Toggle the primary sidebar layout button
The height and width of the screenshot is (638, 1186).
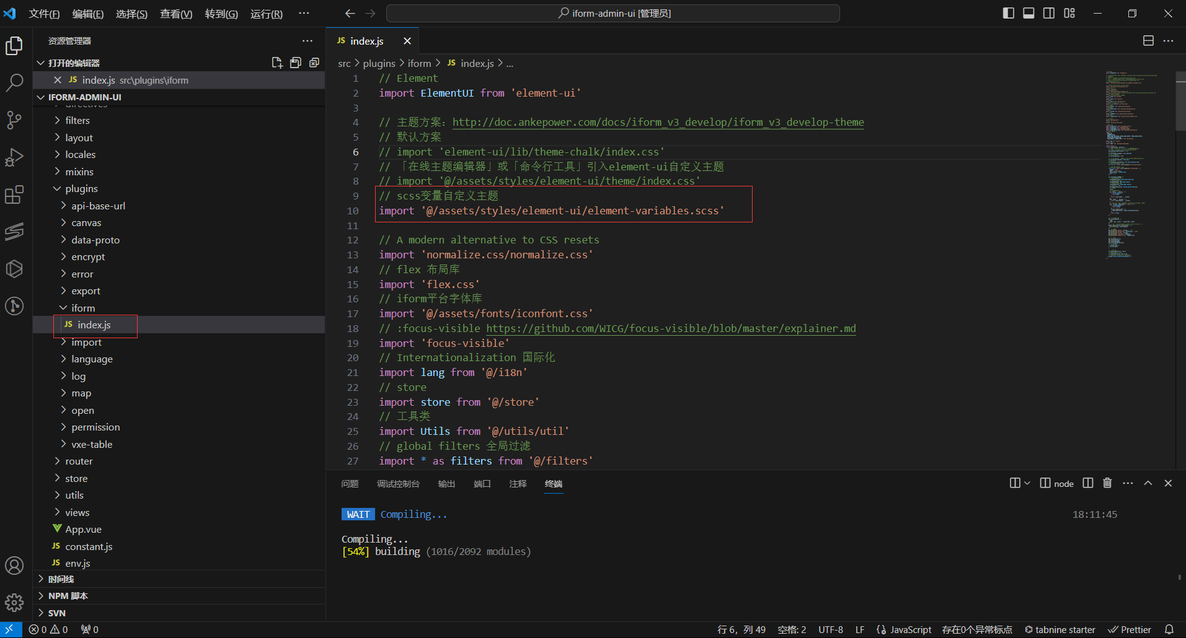point(1009,13)
